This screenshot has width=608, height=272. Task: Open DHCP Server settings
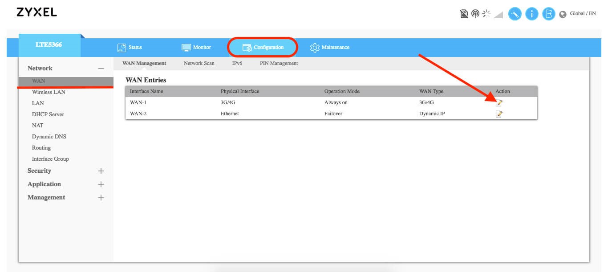click(48, 114)
